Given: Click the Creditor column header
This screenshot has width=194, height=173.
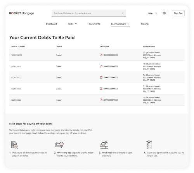Looking at the screenshot, I should [59, 46].
